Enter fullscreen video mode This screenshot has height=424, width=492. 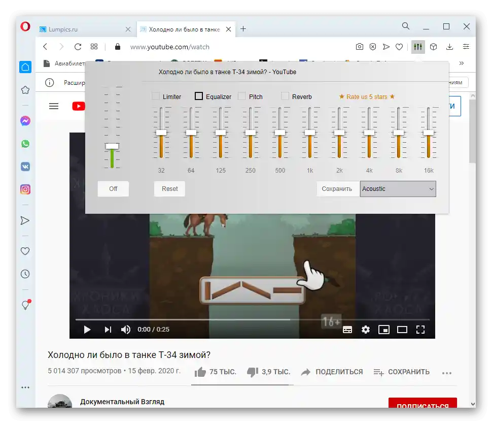(x=420, y=330)
